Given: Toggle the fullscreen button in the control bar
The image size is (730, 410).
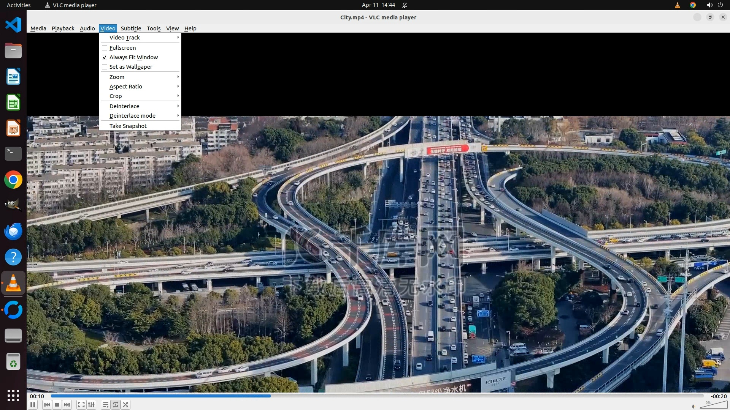Looking at the screenshot, I should point(81,405).
